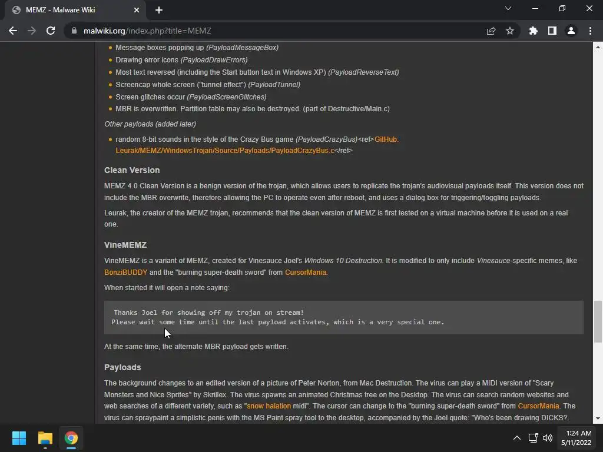Click 'At the same time, the alternate MBR' line
The height and width of the screenshot is (452, 603).
click(x=196, y=347)
